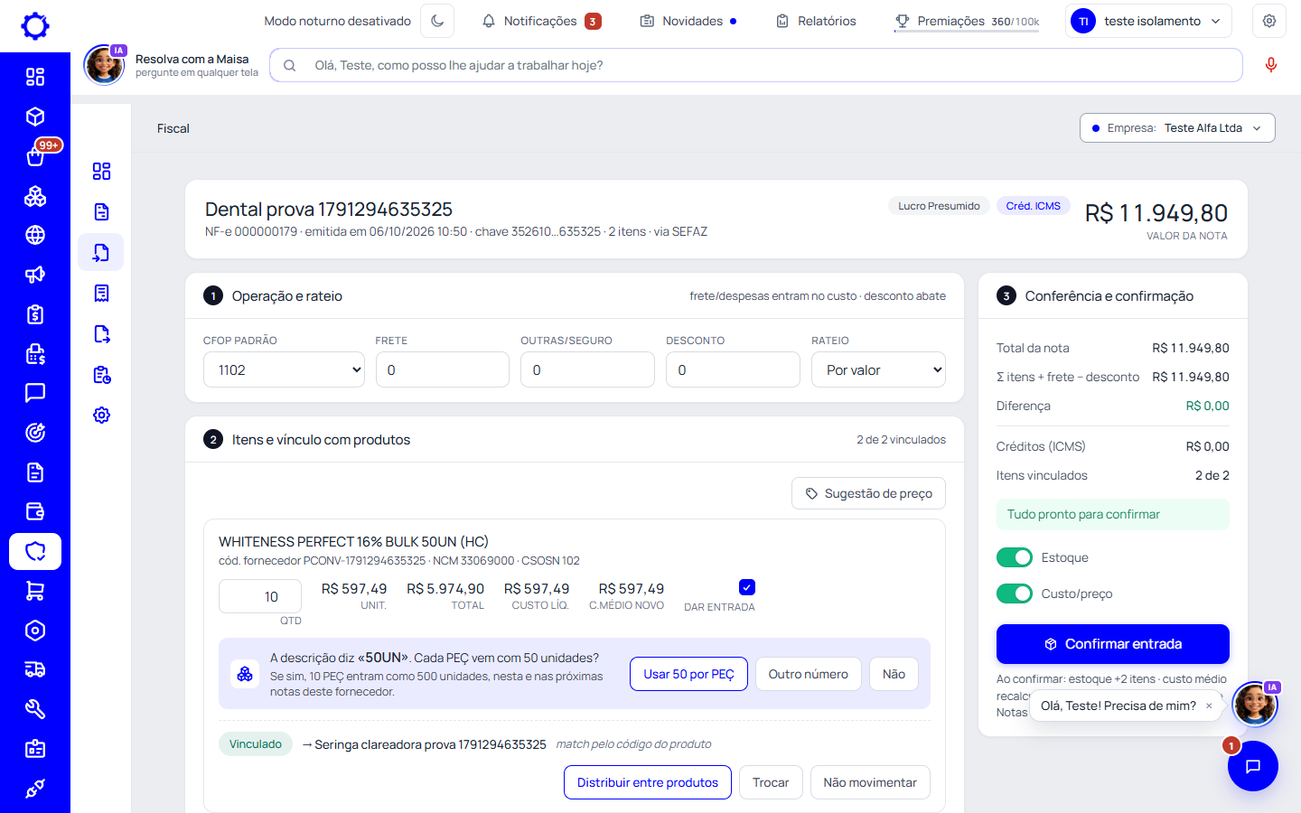Toggle the night mode moon button
The height and width of the screenshot is (813, 1301).
pos(437,21)
